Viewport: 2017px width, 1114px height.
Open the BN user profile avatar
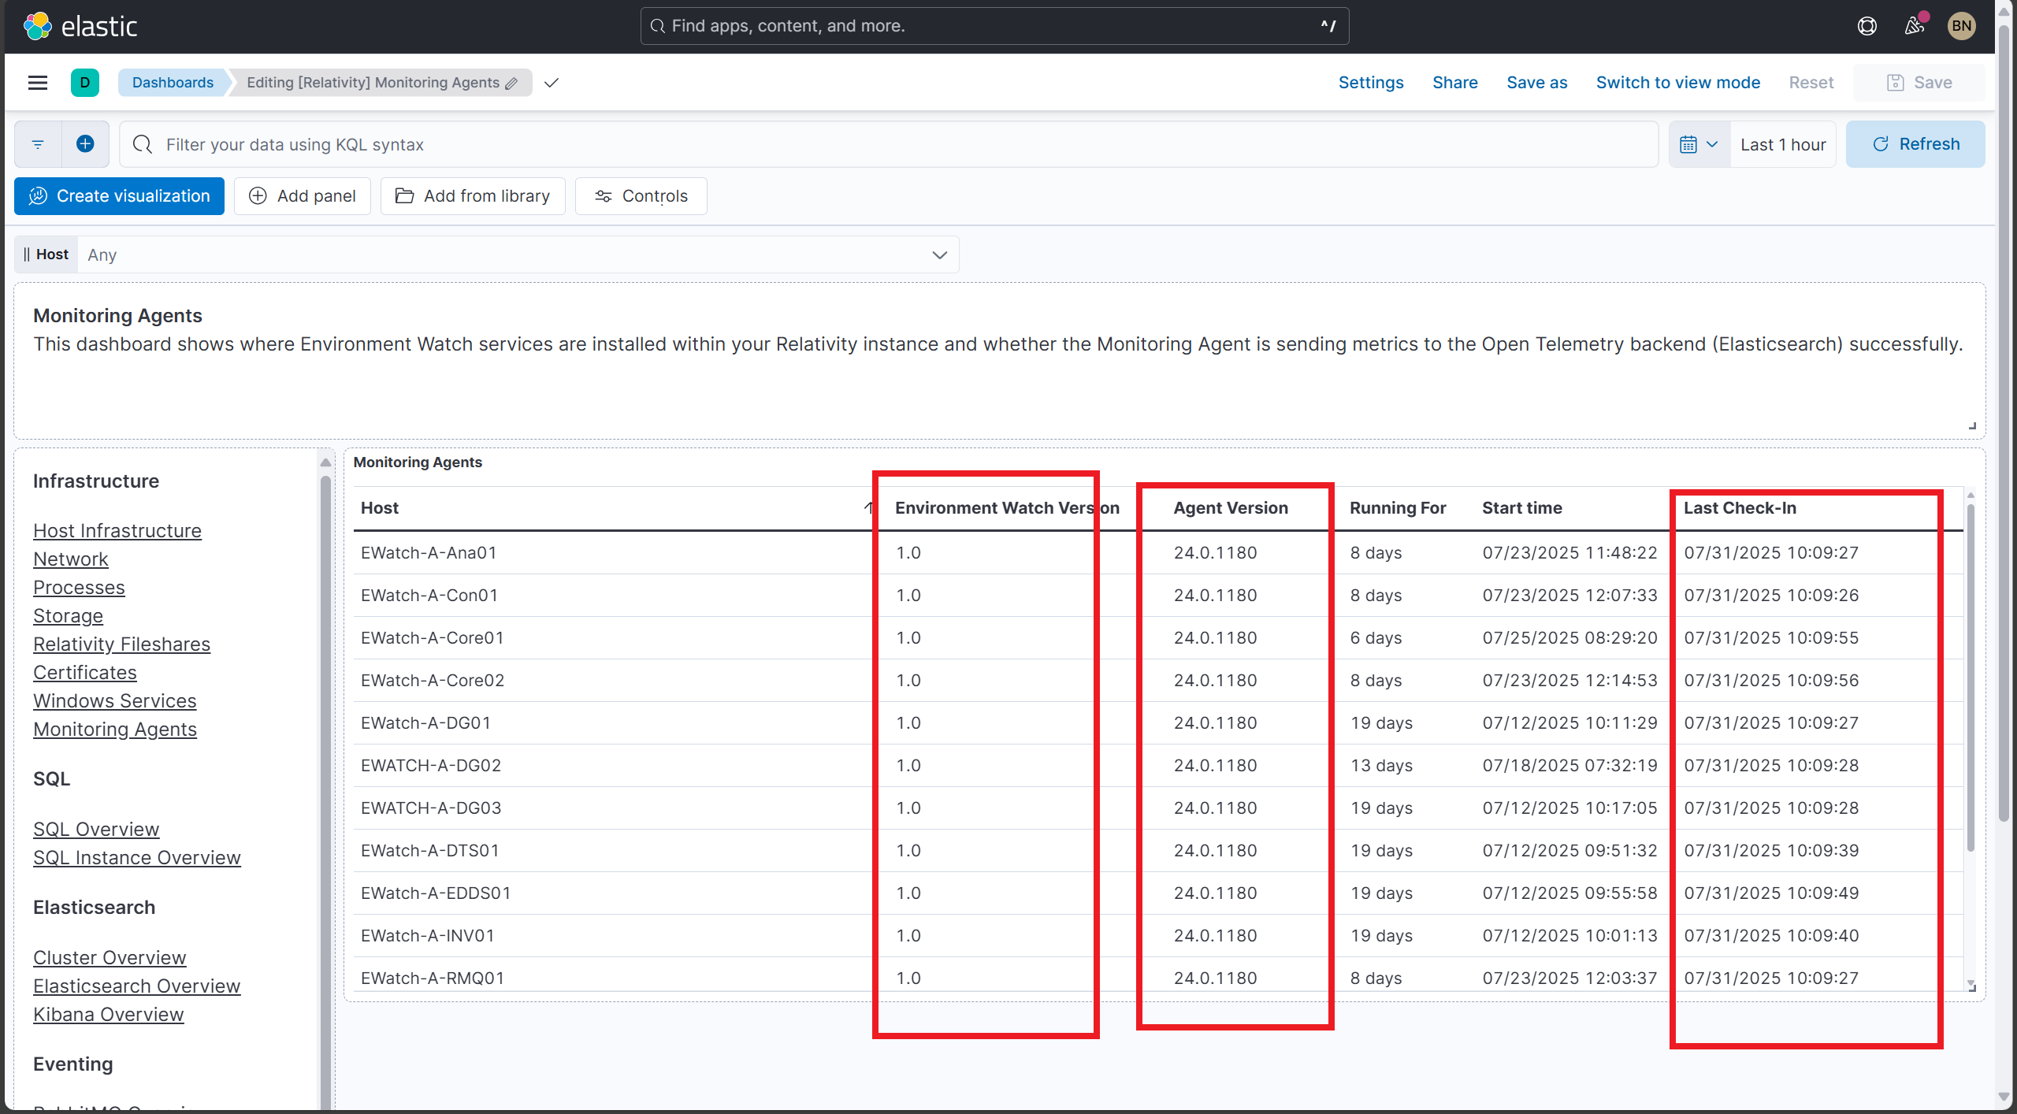pyautogui.click(x=1961, y=25)
